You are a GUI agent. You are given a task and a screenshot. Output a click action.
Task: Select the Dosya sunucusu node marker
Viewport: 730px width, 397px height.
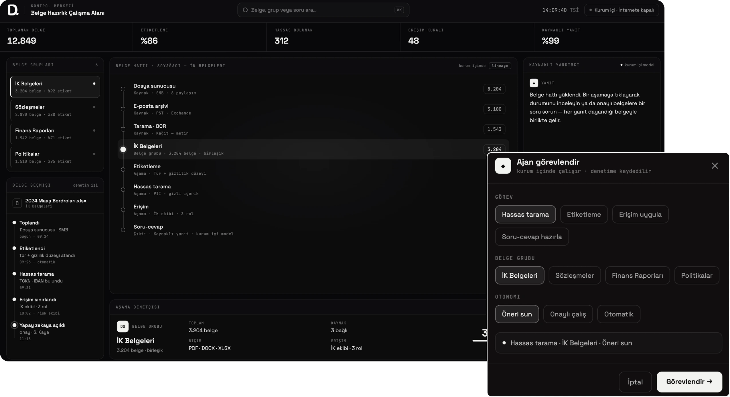123,89
